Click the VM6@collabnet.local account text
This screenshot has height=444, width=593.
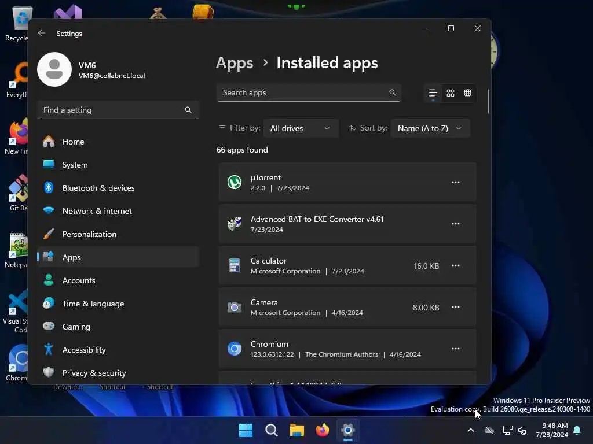[112, 76]
